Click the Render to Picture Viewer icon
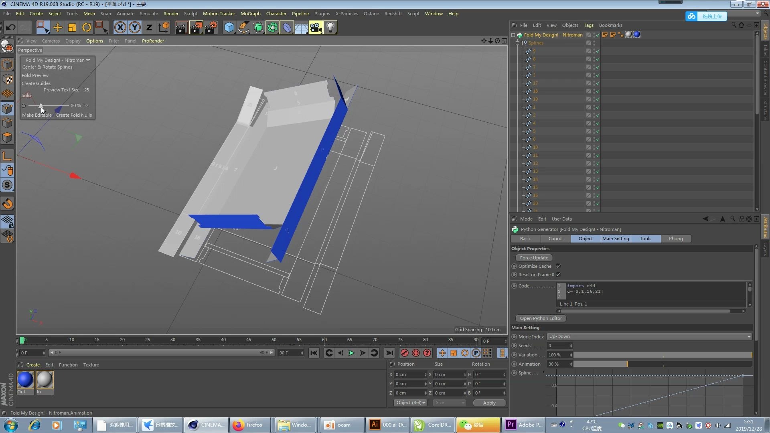Screen dimensions: 770x433 tap(196, 27)
